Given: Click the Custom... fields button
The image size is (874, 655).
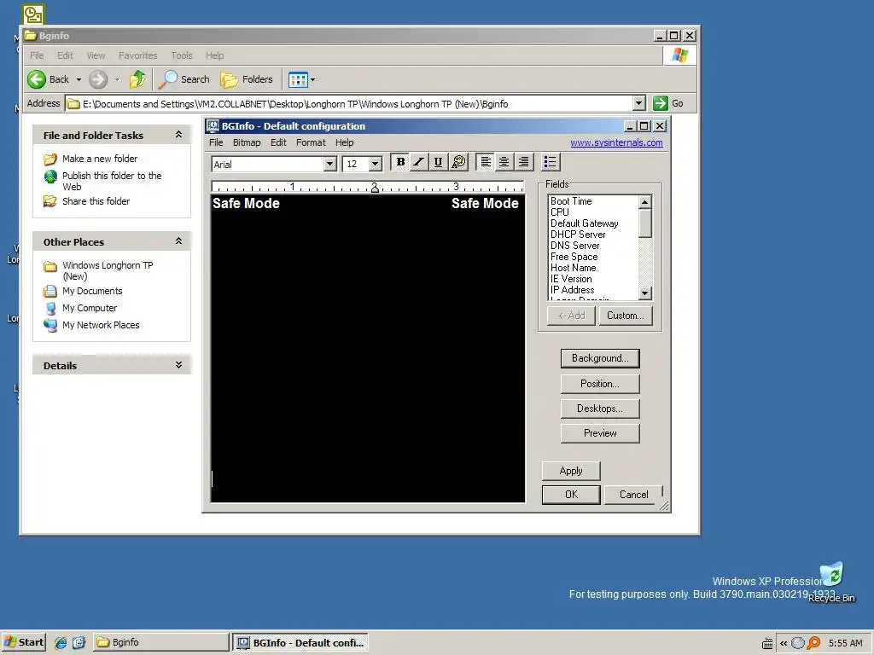Looking at the screenshot, I should click(626, 316).
